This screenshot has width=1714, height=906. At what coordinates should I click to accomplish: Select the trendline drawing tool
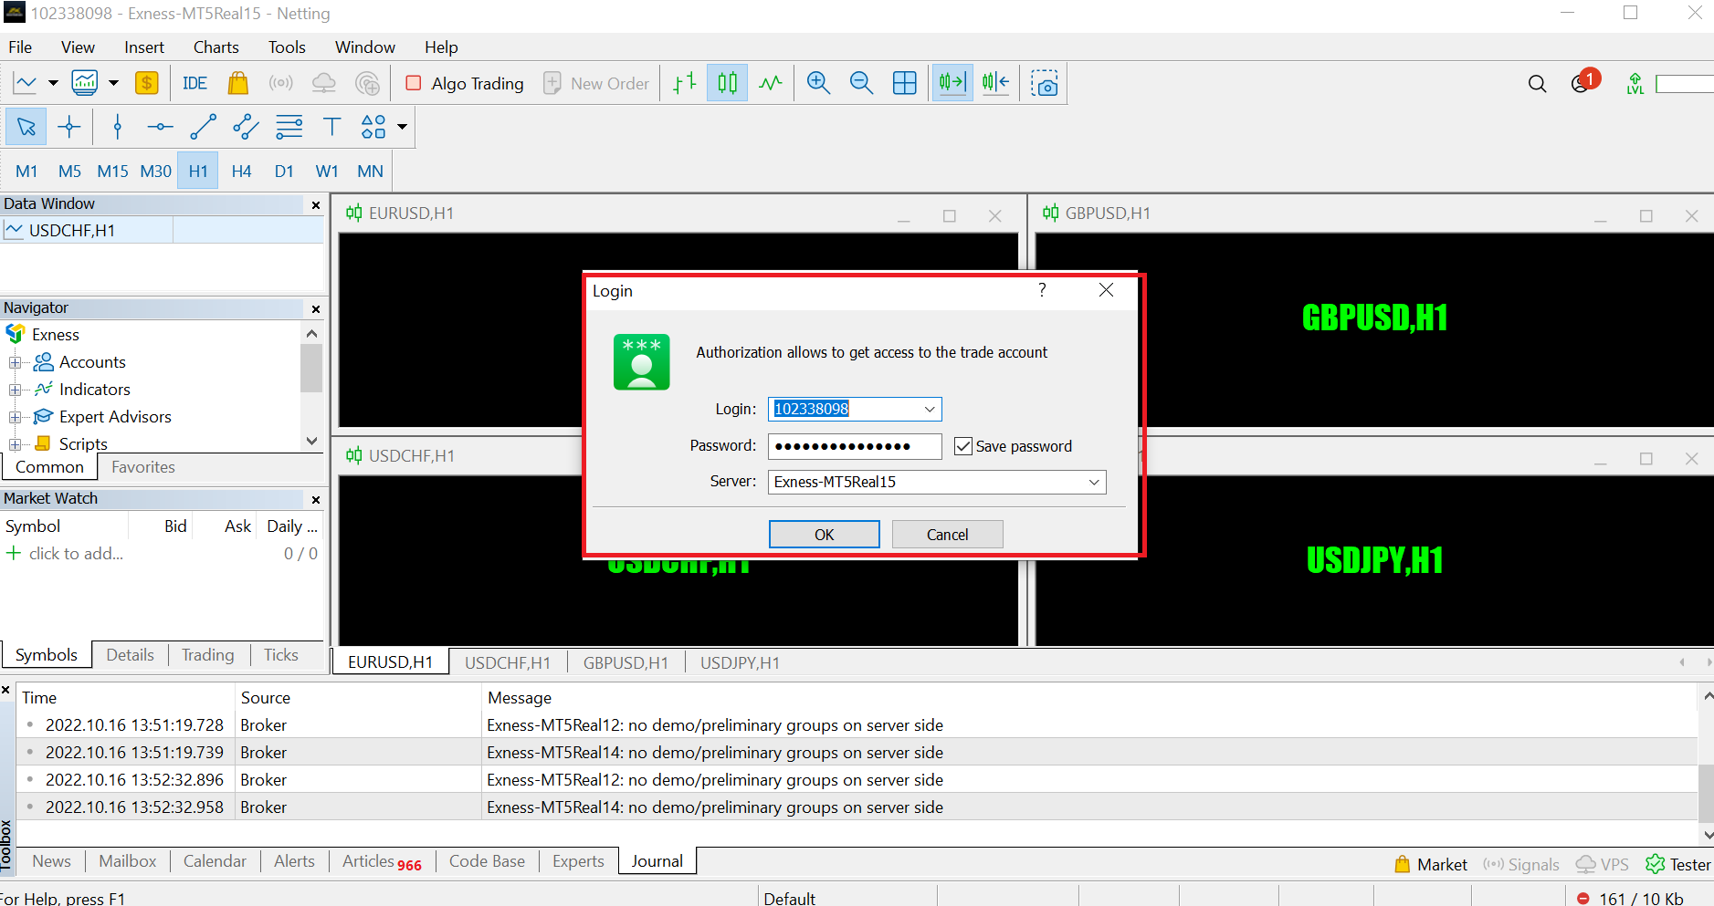[x=203, y=127]
